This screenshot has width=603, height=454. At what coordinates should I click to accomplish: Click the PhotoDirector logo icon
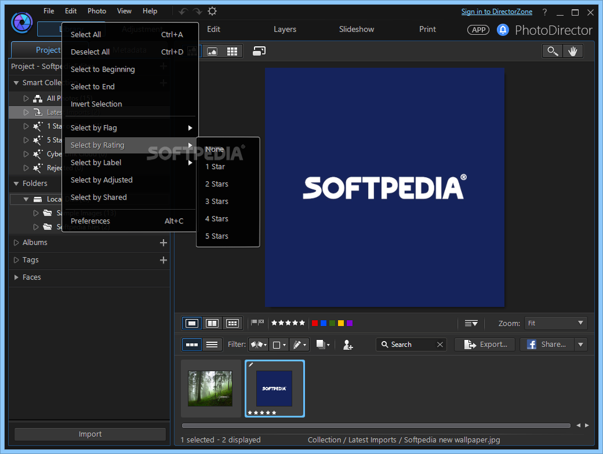click(x=22, y=23)
